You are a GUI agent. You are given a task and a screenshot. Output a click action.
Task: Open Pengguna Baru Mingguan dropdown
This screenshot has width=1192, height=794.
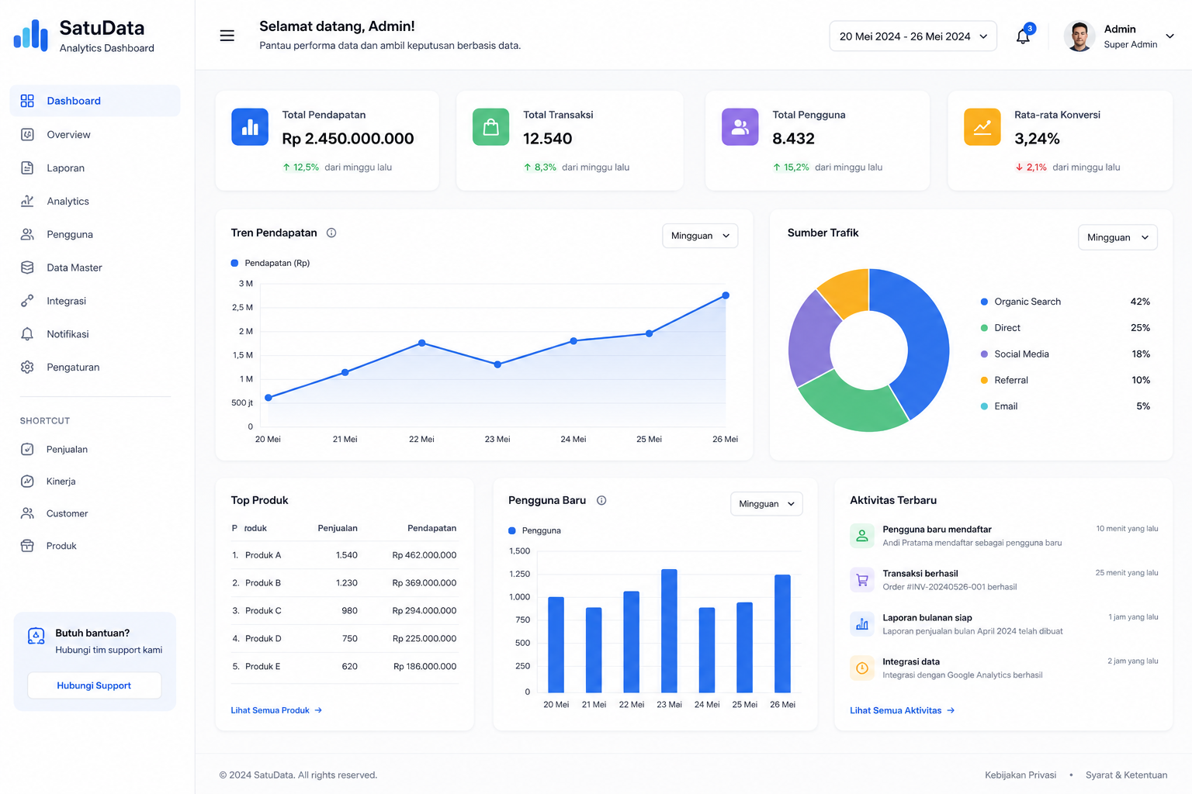tap(767, 504)
